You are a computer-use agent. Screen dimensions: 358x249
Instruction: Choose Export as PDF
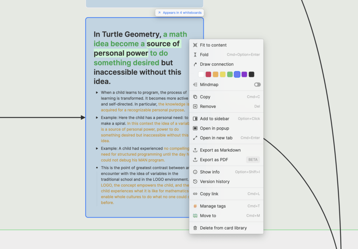tap(226, 160)
